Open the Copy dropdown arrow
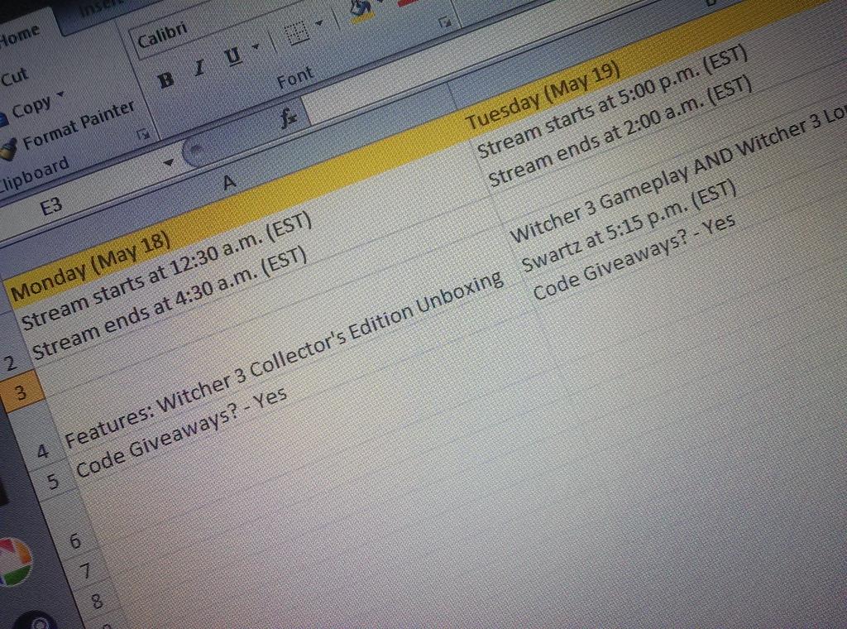The image size is (847, 629). click(60, 96)
